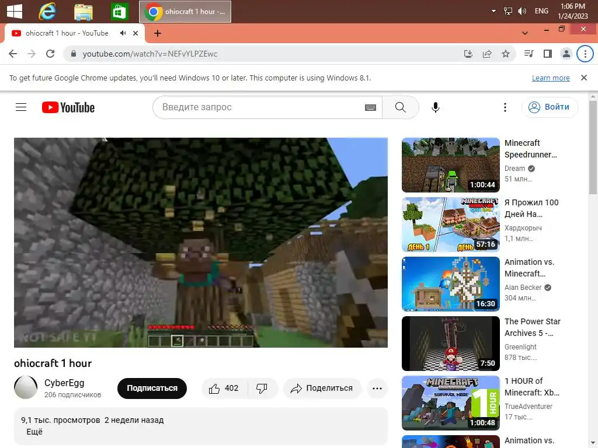Image resolution: width=598 pixels, height=448 pixels.
Task: Select The Power Star Archives 5 title
Action: [x=533, y=327]
